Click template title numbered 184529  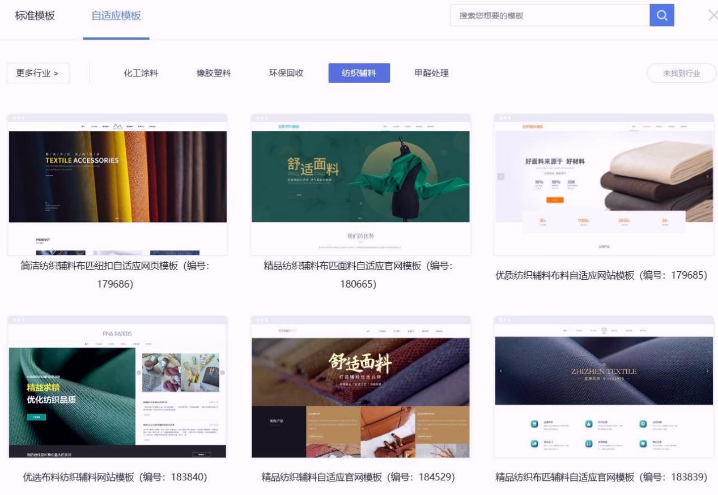pyautogui.click(x=358, y=477)
